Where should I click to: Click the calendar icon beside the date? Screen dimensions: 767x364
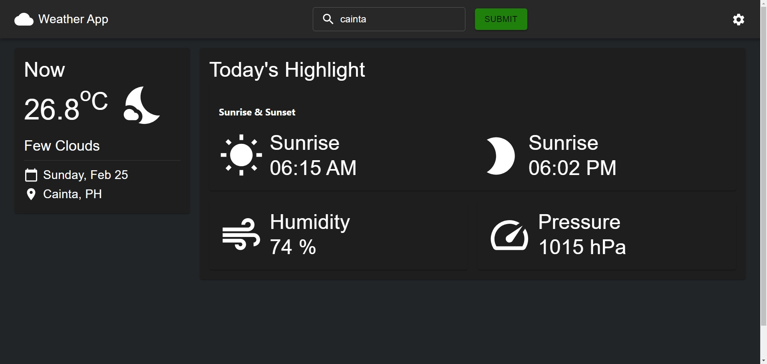click(x=31, y=175)
